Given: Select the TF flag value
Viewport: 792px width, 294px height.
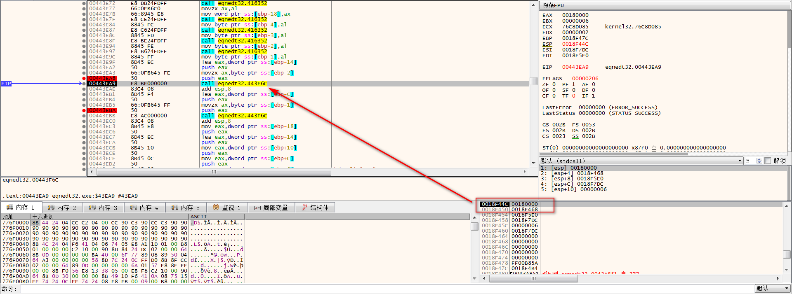Looking at the screenshot, I should [574, 96].
